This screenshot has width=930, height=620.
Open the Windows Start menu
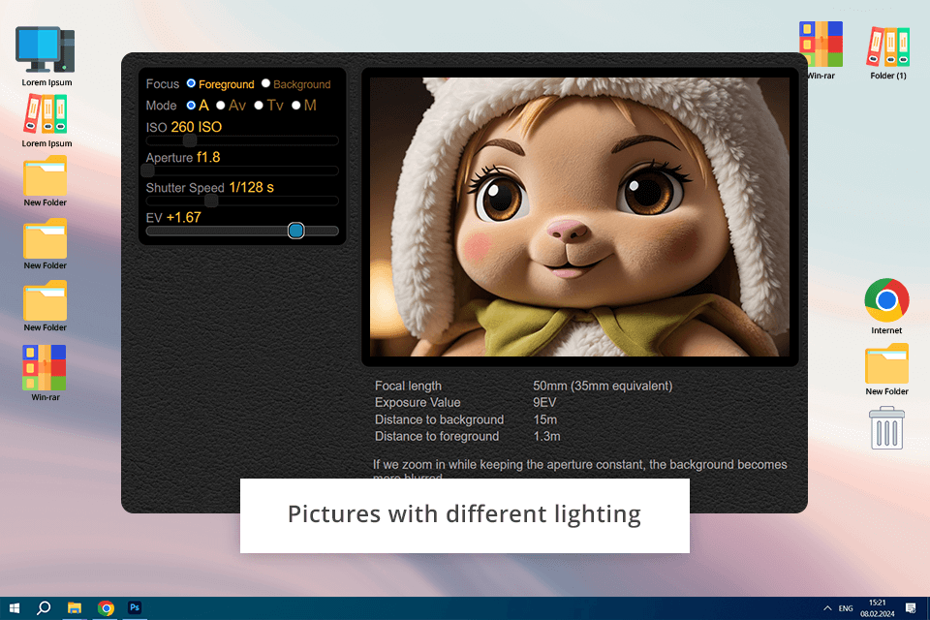(x=15, y=608)
